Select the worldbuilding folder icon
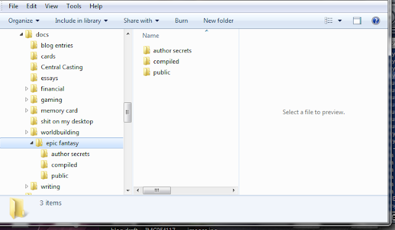The height and width of the screenshot is (230, 395). pos(34,132)
